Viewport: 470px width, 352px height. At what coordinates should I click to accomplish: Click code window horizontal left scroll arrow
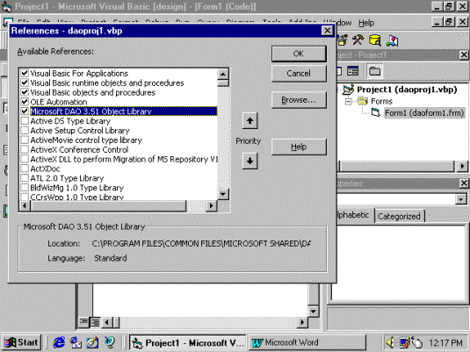coord(106,322)
